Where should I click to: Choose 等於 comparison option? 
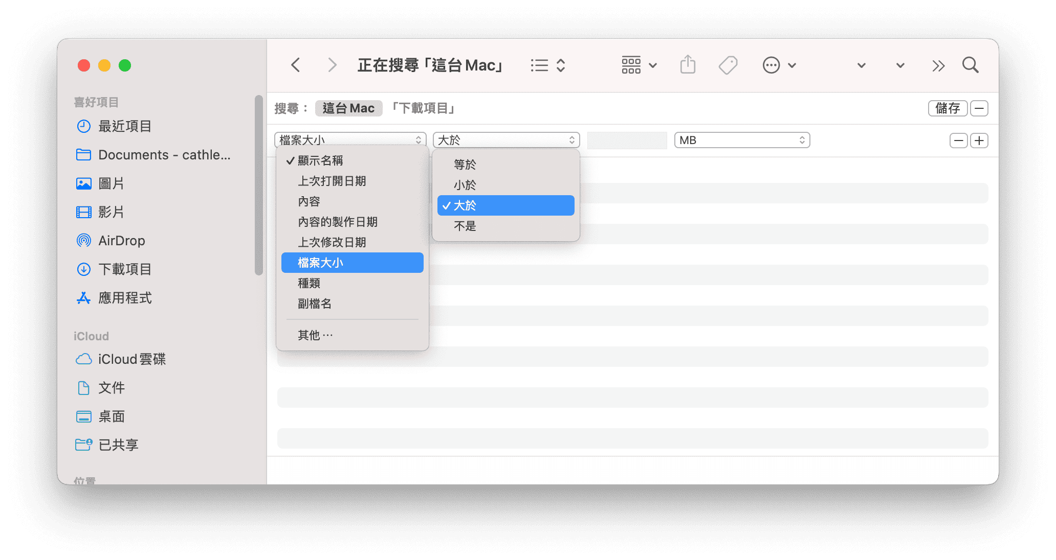pos(506,165)
